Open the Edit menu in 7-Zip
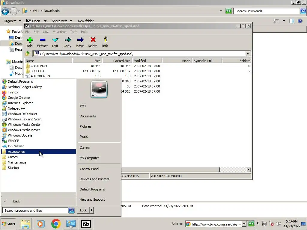This screenshot has width=307, height=230. [36, 32]
